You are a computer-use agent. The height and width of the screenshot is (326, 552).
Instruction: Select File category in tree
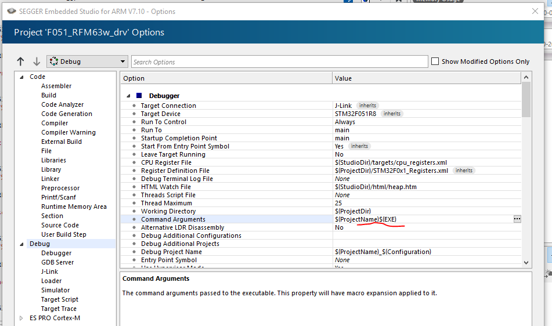[46, 151]
